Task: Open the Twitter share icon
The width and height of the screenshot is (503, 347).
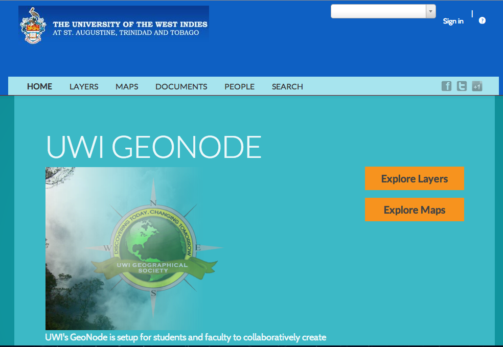Action: coord(462,86)
